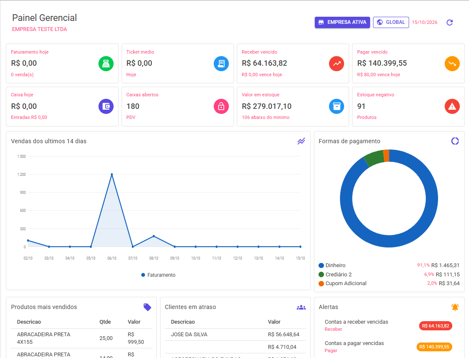This screenshot has width=469, height=358.
Task: Click the blue archive box icon in Valor em estoque
Action: (x=337, y=106)
